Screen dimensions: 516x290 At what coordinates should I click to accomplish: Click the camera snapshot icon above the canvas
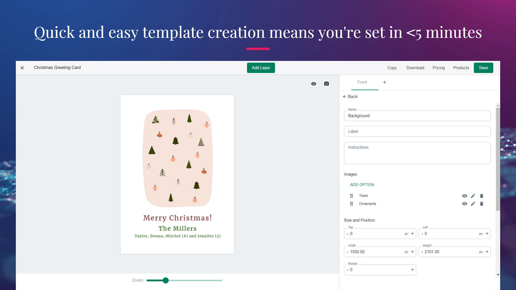click(326, 83)
